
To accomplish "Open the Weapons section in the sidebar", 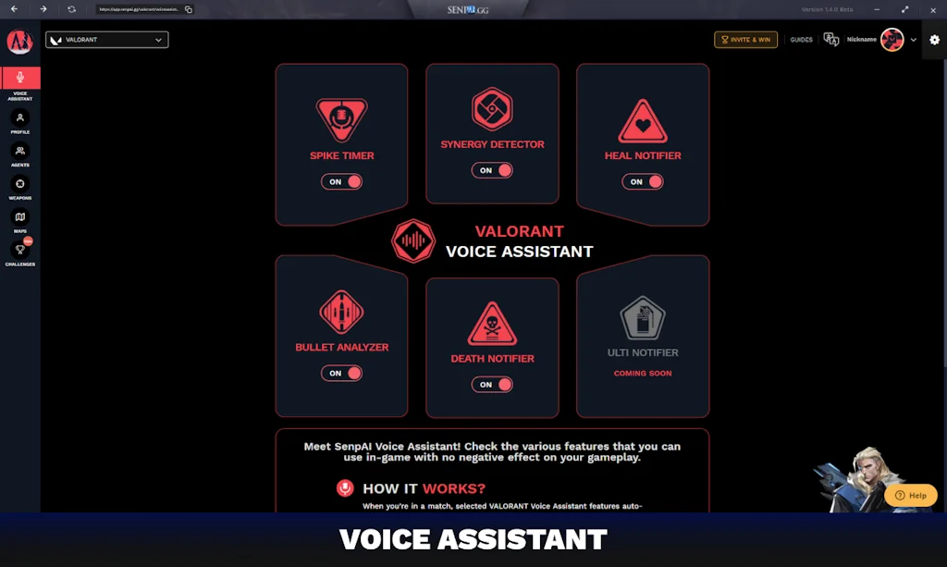I will pyautogui.click(x=19, y=186).
